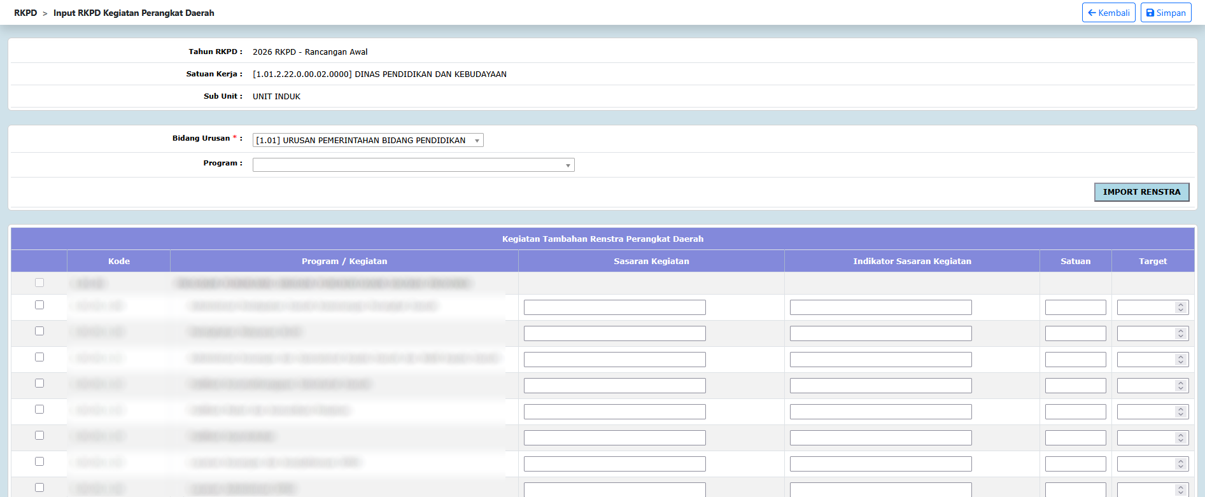The width and height of the screenshot is (1205, 497).
Task: Click the Target stepper arrows of fifth kegiatan row
Action: point(1181,412)
